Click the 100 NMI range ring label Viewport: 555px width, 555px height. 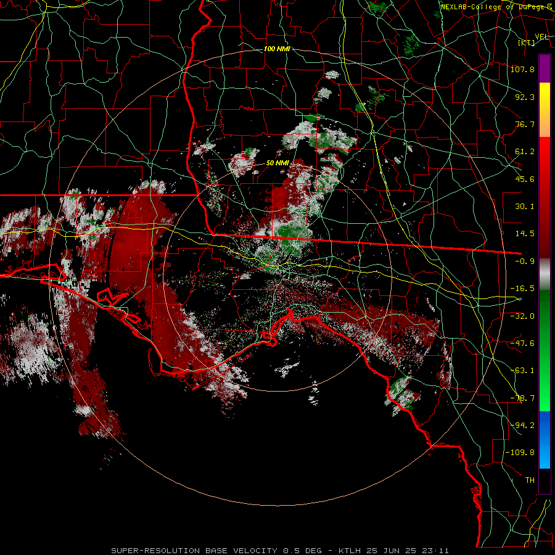coord(277,49)
